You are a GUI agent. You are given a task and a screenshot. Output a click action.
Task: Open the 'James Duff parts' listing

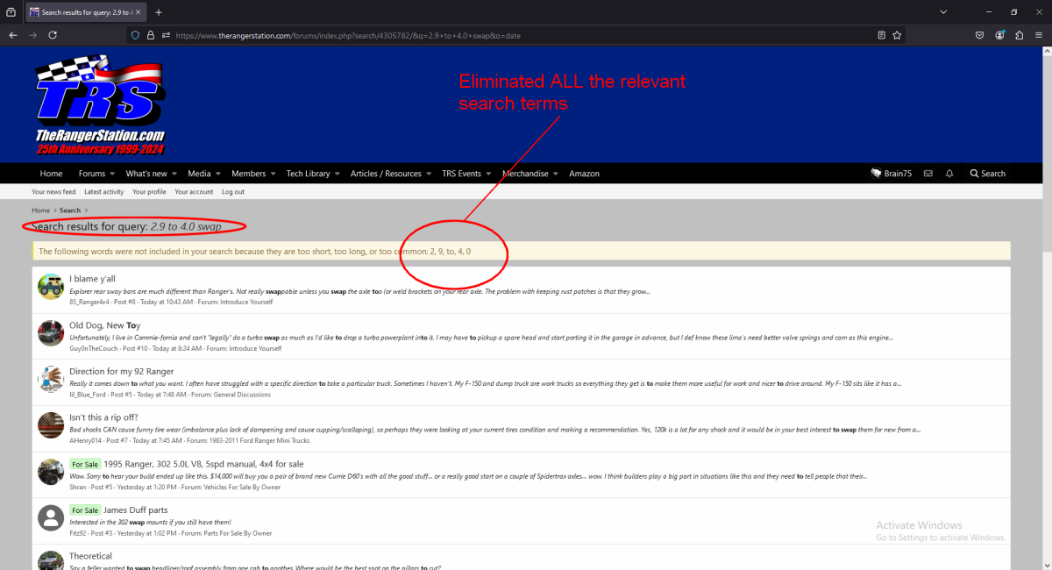(135, 509)
